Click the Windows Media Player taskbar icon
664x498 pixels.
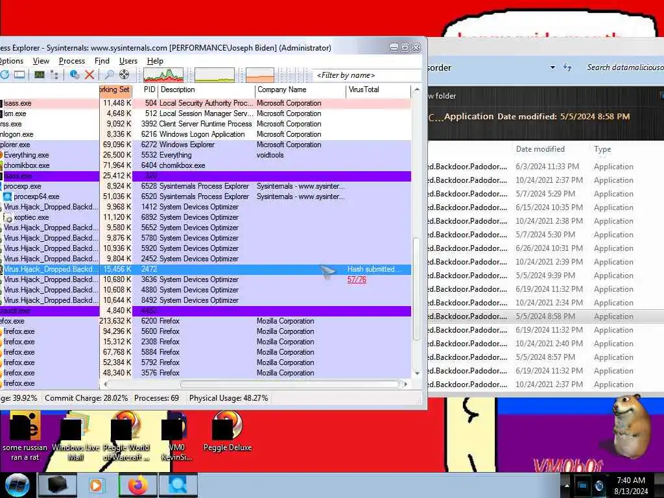click(97, 485)
